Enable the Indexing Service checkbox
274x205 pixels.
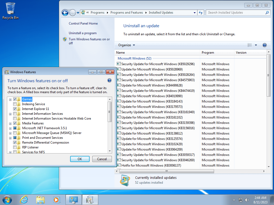click(15, 104)
